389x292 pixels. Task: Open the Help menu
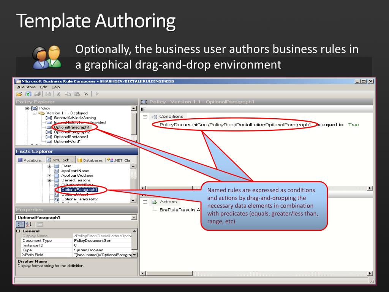tap(55, 87)
